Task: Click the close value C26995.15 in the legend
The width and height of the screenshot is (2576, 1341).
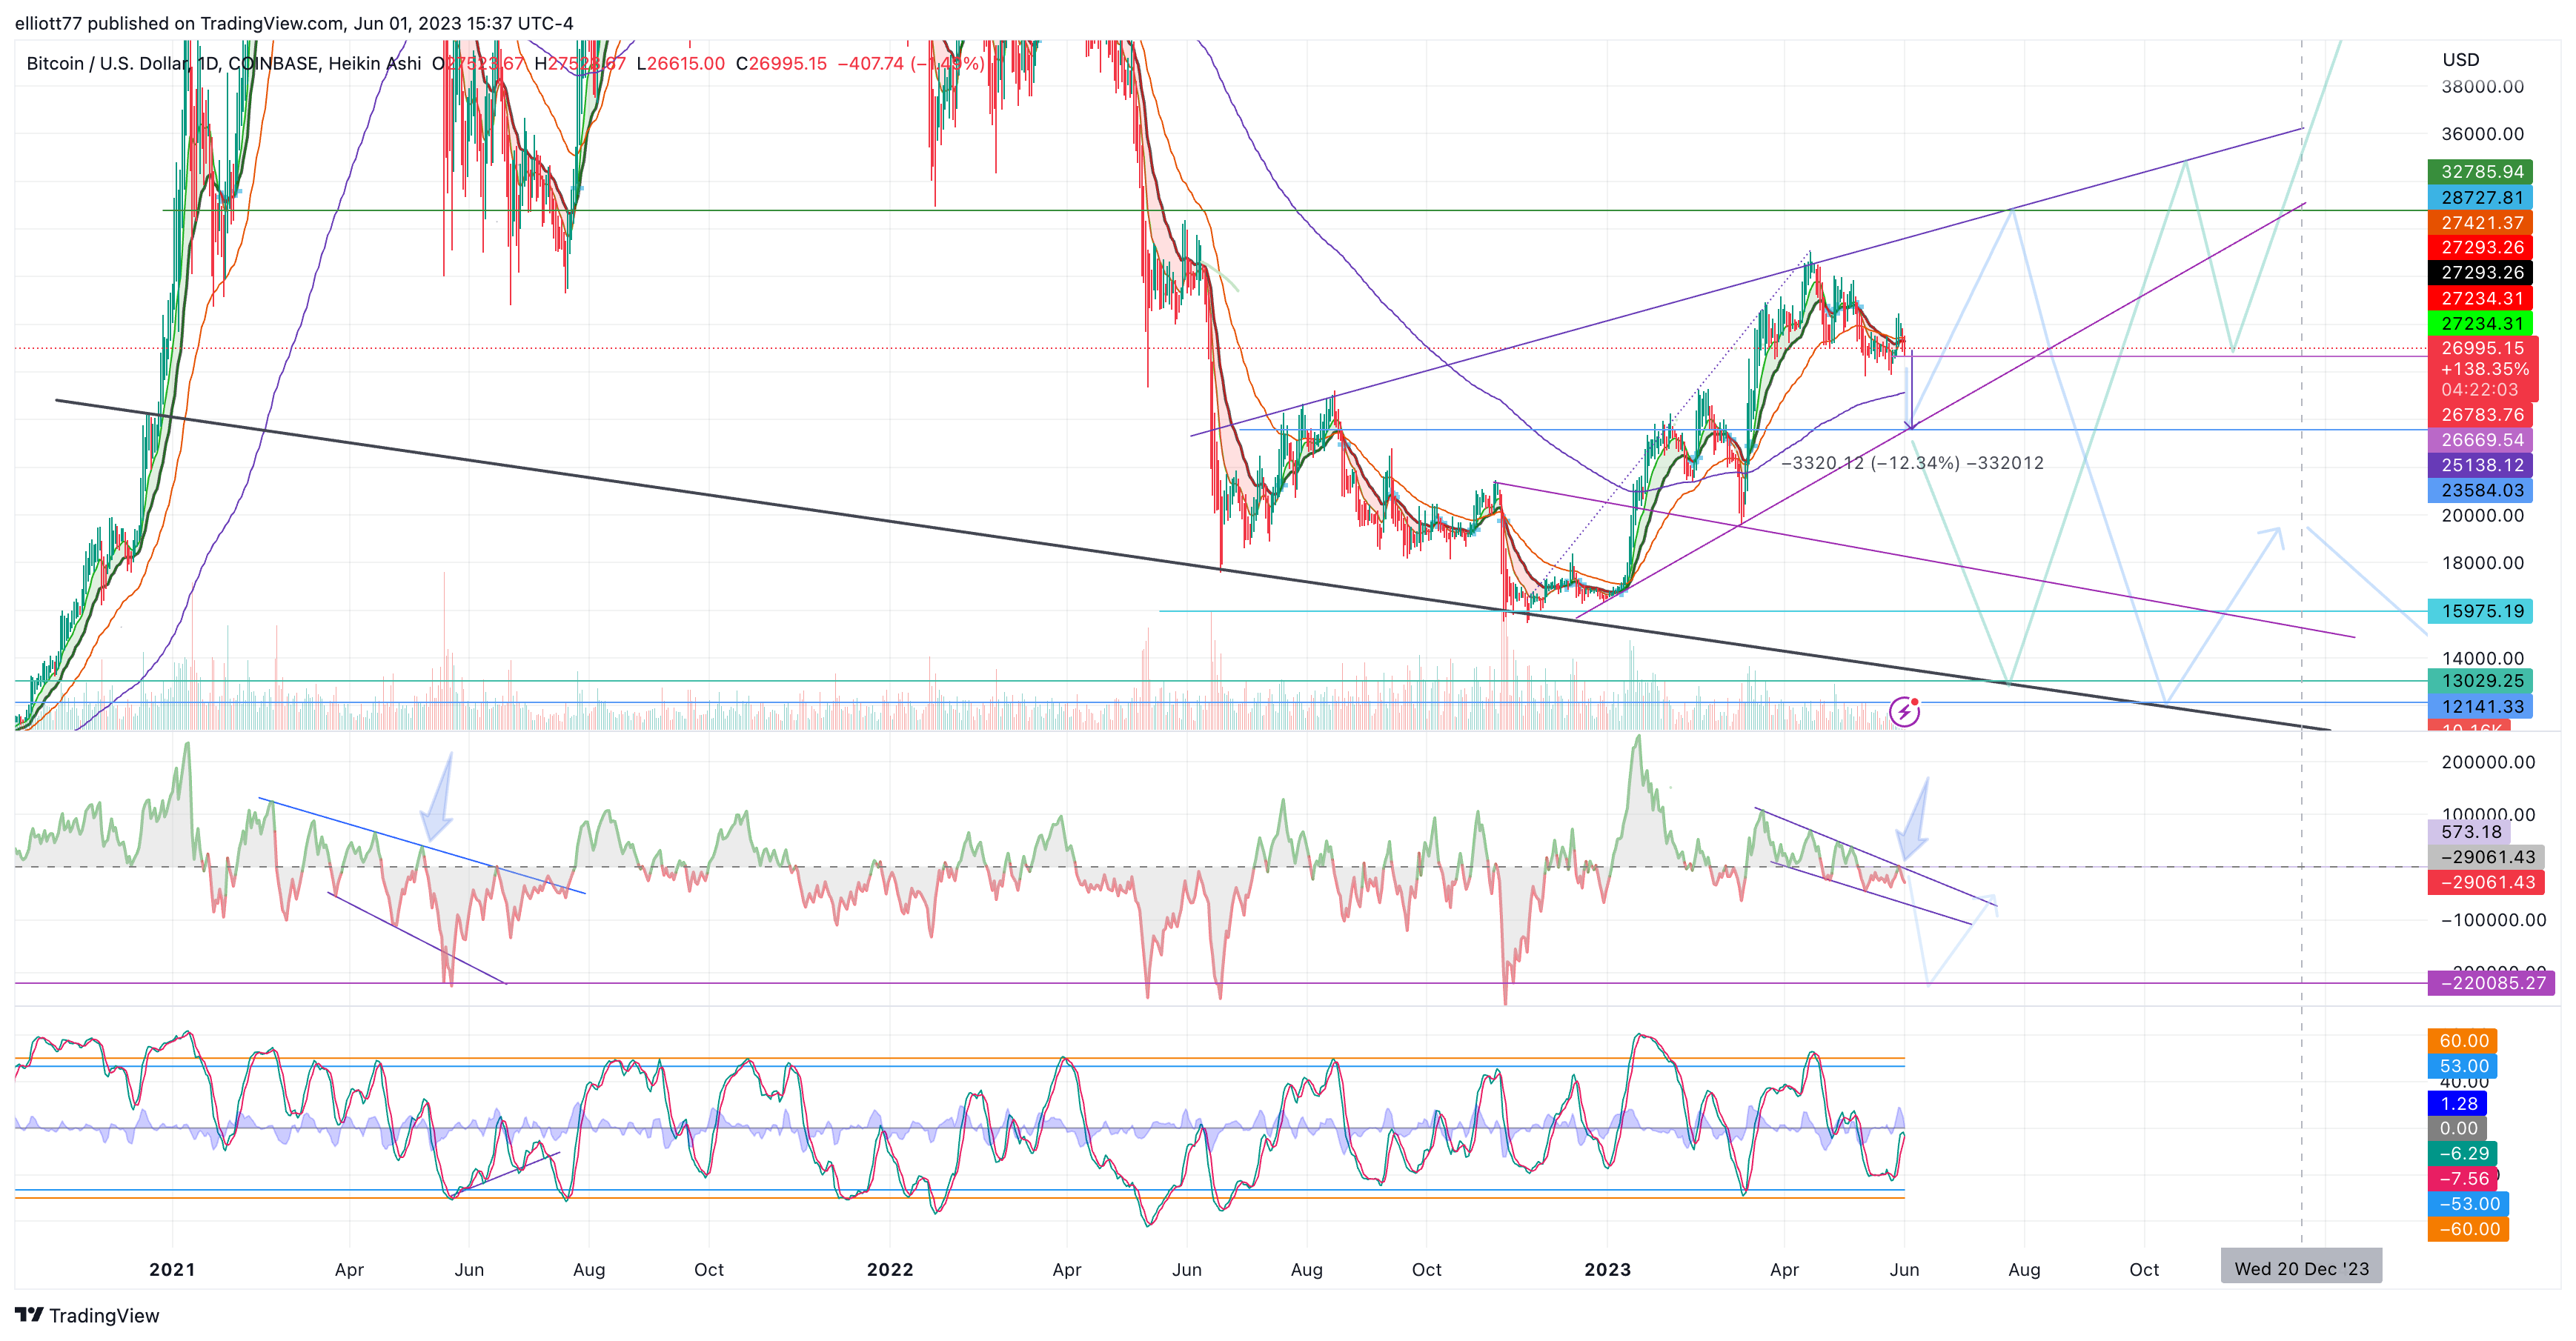Action: [x=781, y=63]
